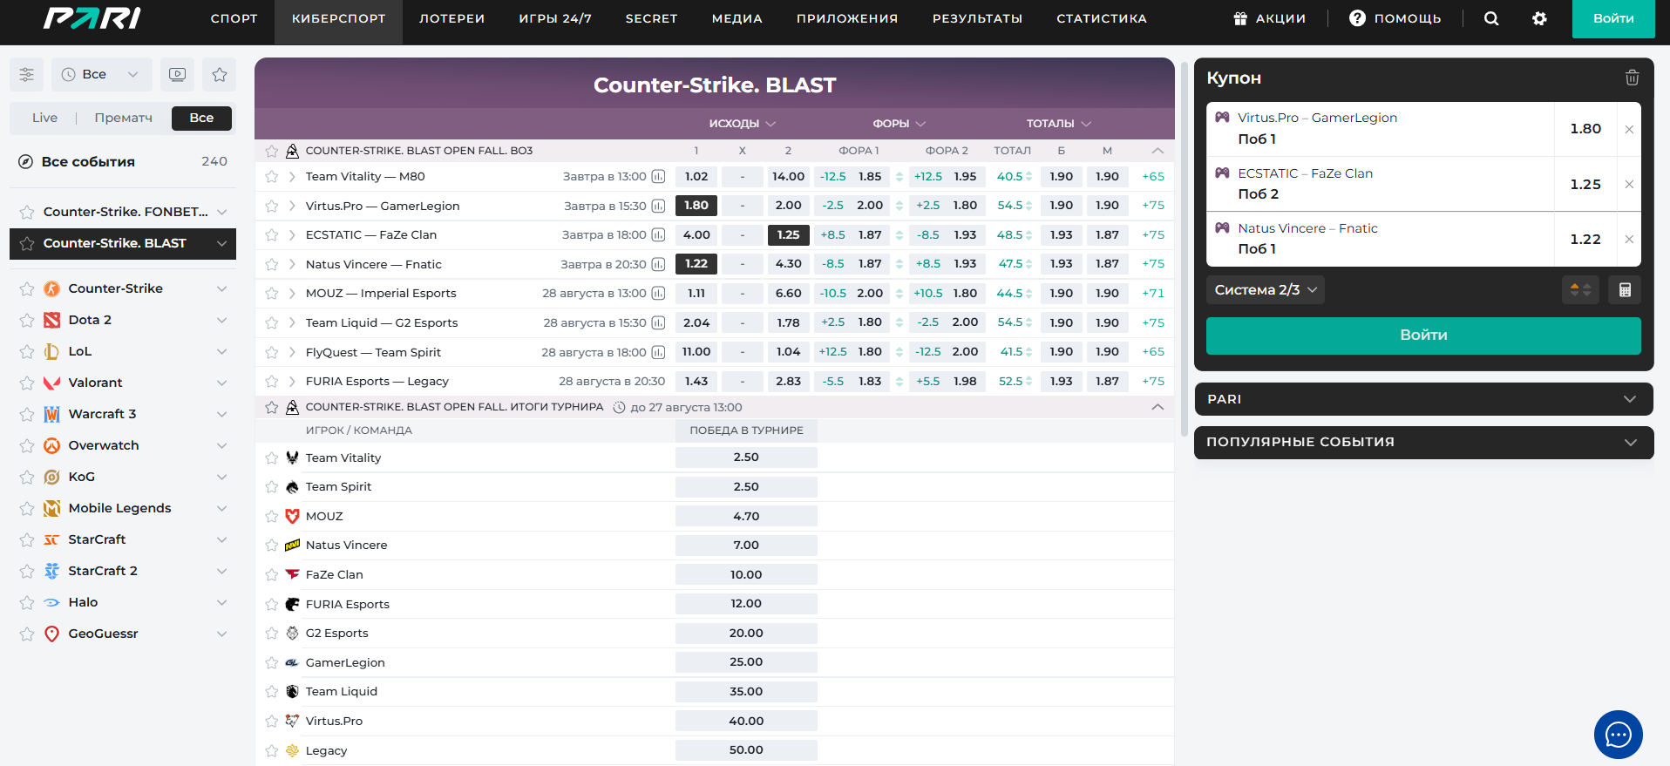1670x766 pixels.
Task: Click the Warcraft 3 sport icon
Action: (52, 414)
